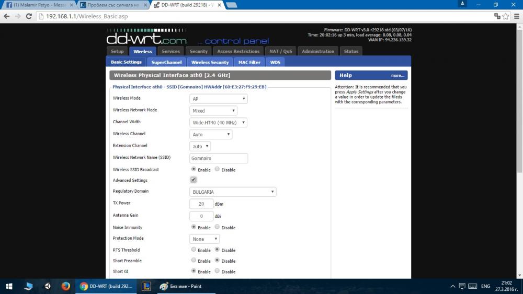Open the Status tab

(351, 51)
